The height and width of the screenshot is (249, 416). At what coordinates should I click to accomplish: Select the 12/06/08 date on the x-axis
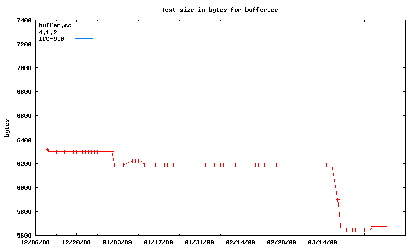[x=35, y=242]
